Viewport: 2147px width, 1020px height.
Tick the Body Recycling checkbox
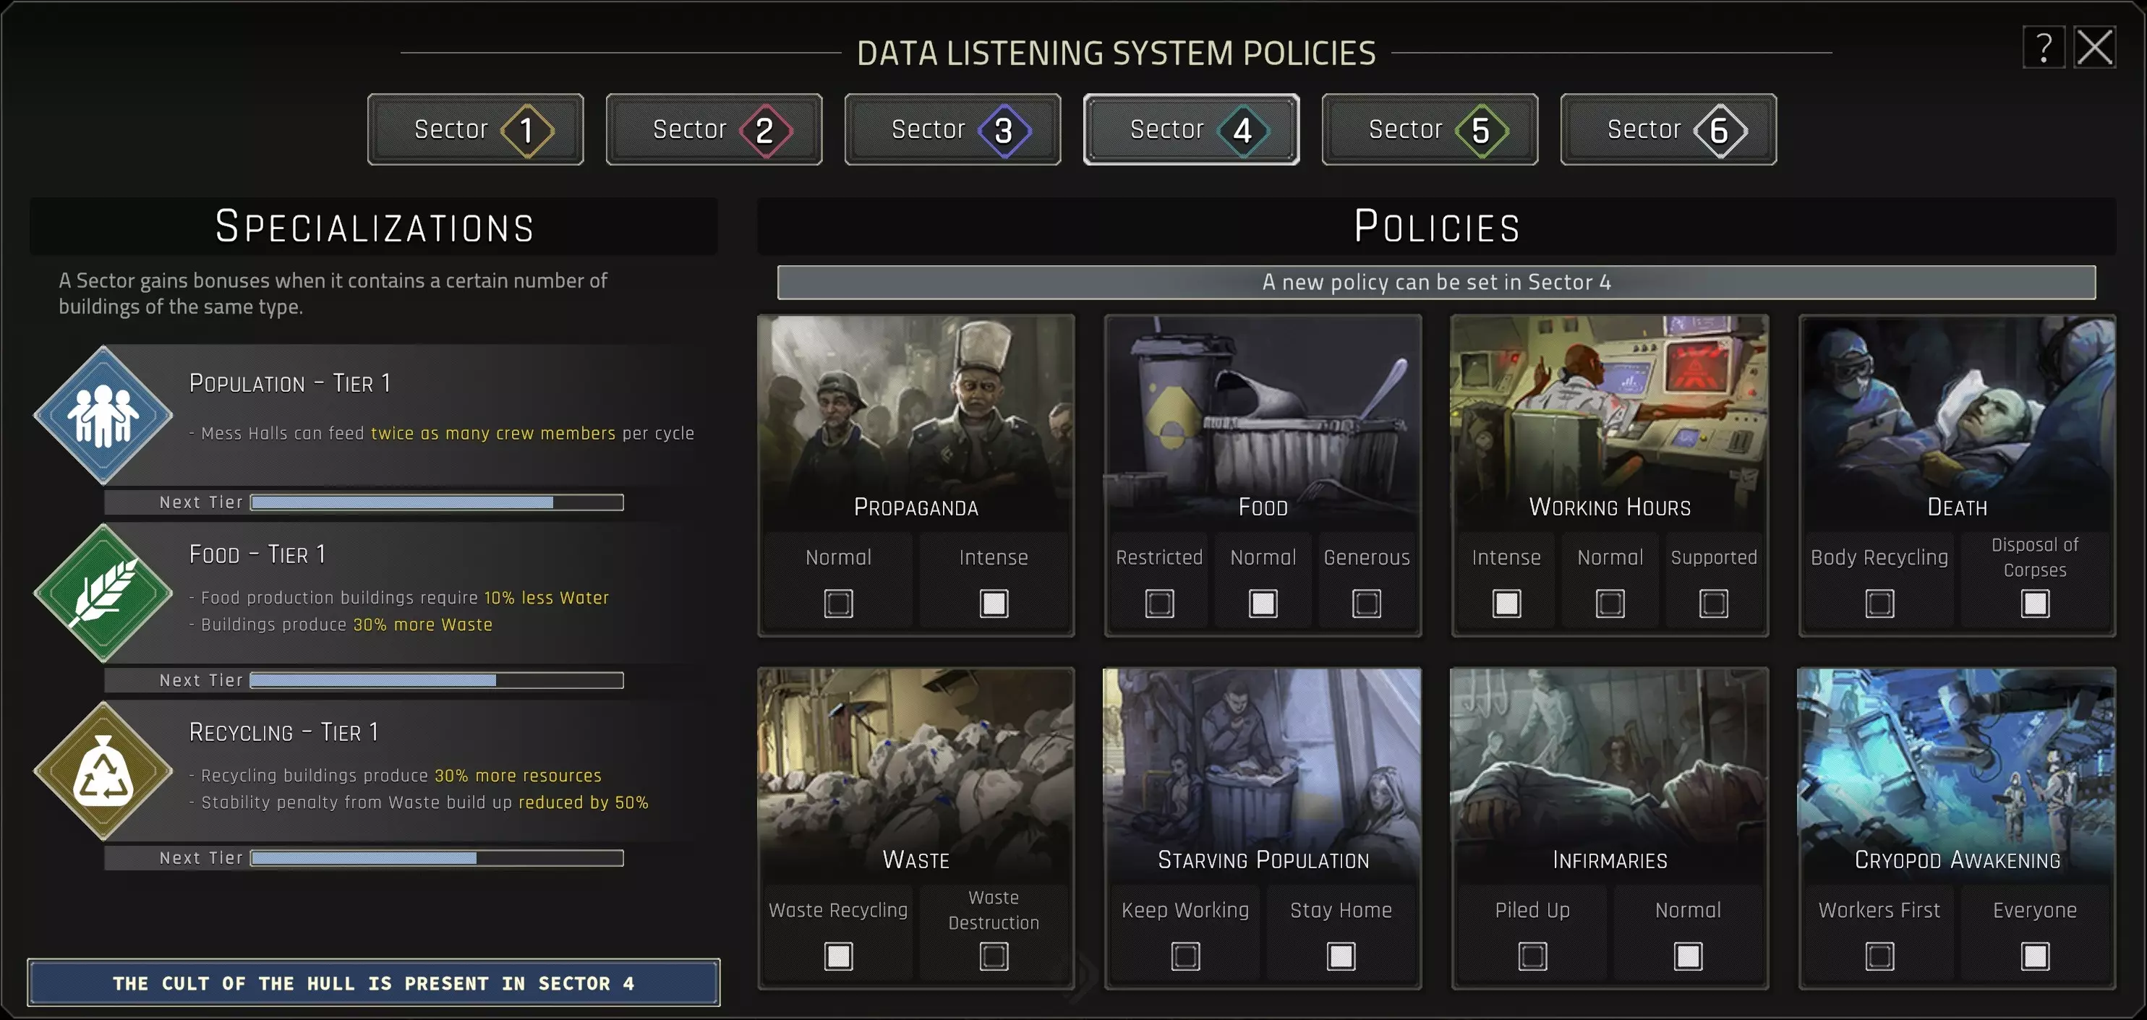(x=1879, y=602)
